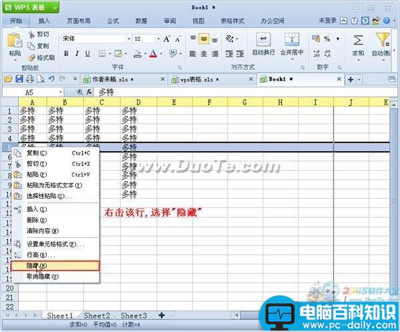Image resolution: width=400 pixels, height=332 pixels.
Task: Click the increase indent icon
Action: click(x=240, y=54)
